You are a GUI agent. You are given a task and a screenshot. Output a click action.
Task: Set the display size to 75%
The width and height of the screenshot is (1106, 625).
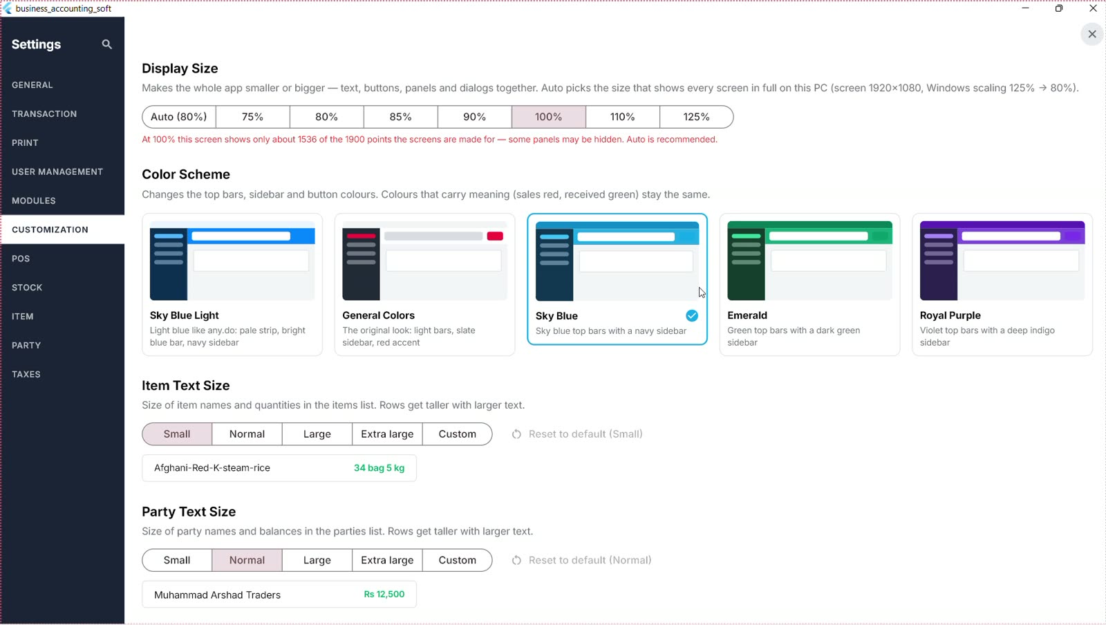click(x=253, y=117)
